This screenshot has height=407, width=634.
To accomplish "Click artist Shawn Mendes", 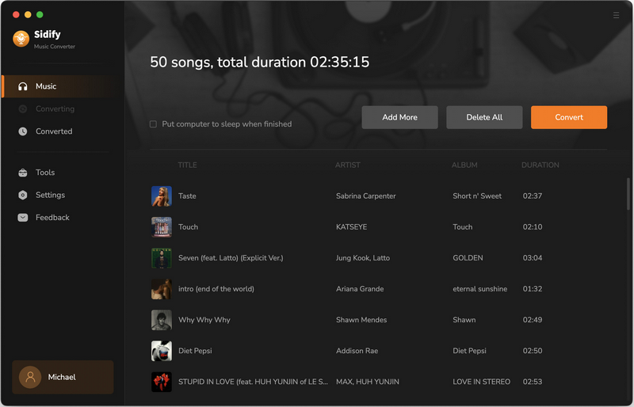I will tap(361, 320).
